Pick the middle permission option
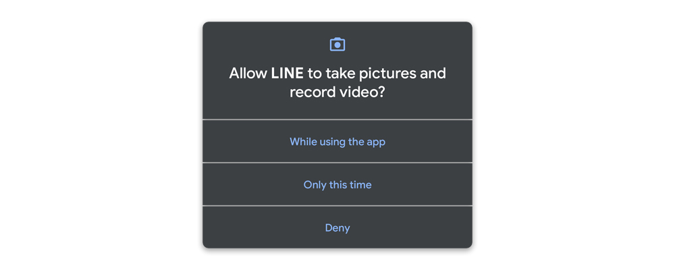Viewport: 675px width, 270px height. point(337,184)
